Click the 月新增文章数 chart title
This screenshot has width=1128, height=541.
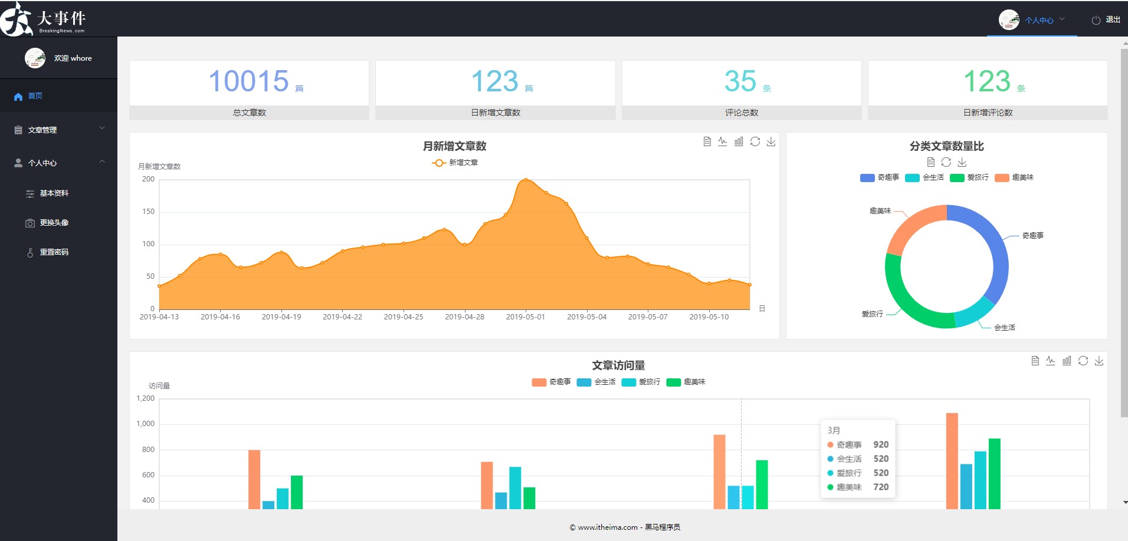pos(454,146)
